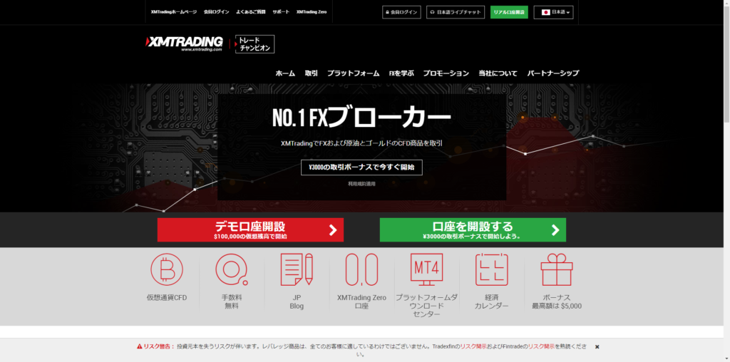Open the 日本語 language dropdown
This screenshot has height=362, width=730.
point(553,12)
